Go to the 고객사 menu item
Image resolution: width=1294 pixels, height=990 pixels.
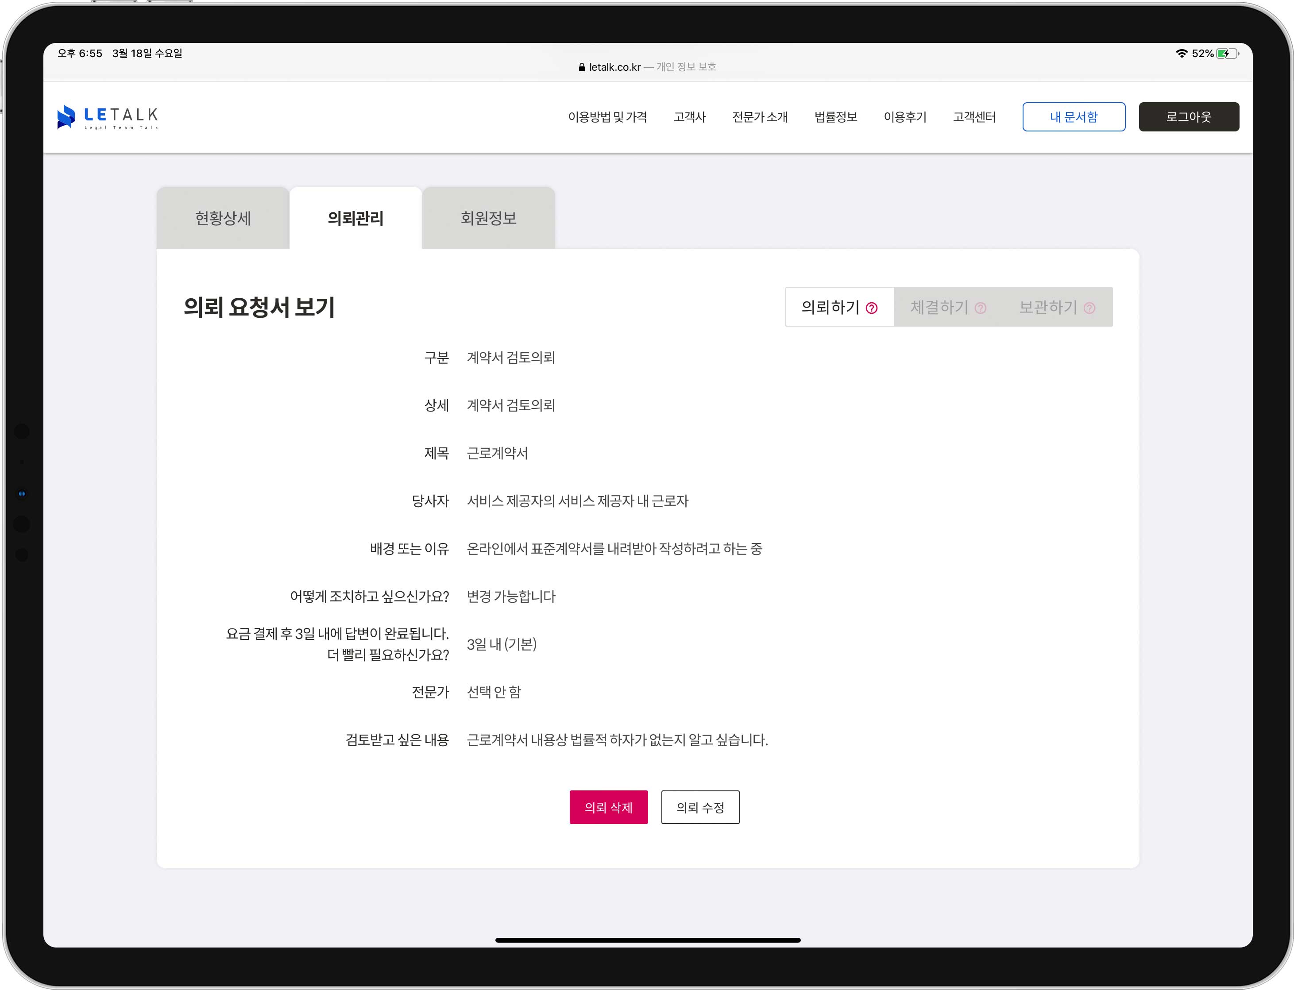click(x=689, y=117)
